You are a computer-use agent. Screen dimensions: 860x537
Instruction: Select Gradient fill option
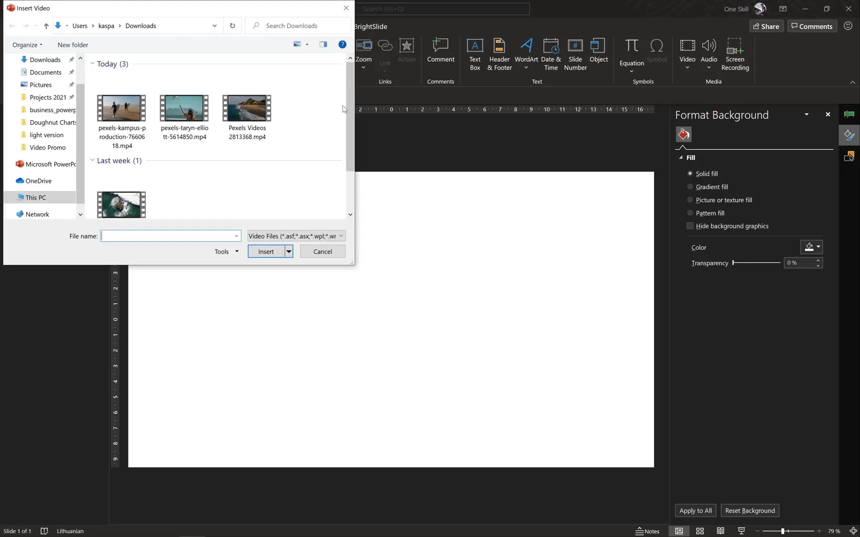pos(690,186)
